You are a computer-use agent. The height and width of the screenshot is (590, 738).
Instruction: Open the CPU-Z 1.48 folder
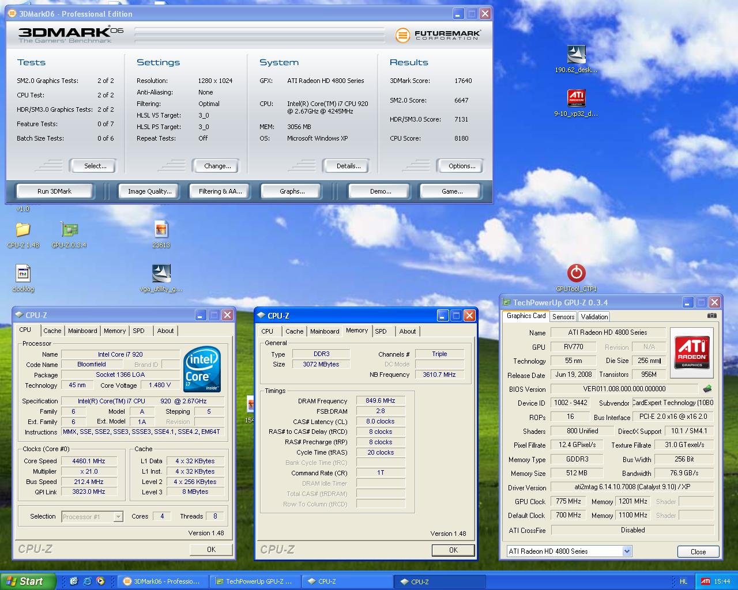pos(23,230)
